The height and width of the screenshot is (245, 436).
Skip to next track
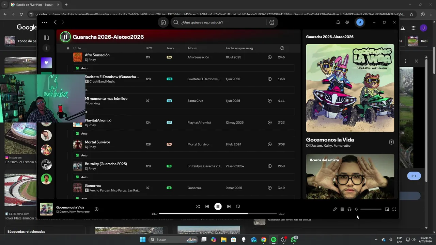point(229,206)
